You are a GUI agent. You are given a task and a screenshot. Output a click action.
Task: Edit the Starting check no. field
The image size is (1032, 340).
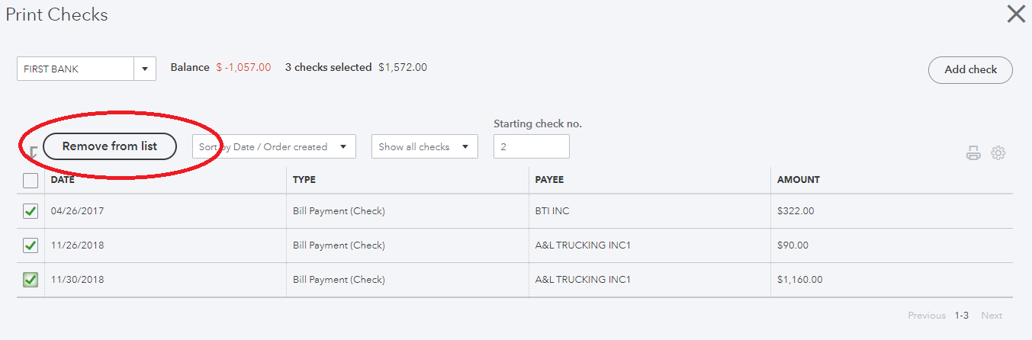[532, 146]
